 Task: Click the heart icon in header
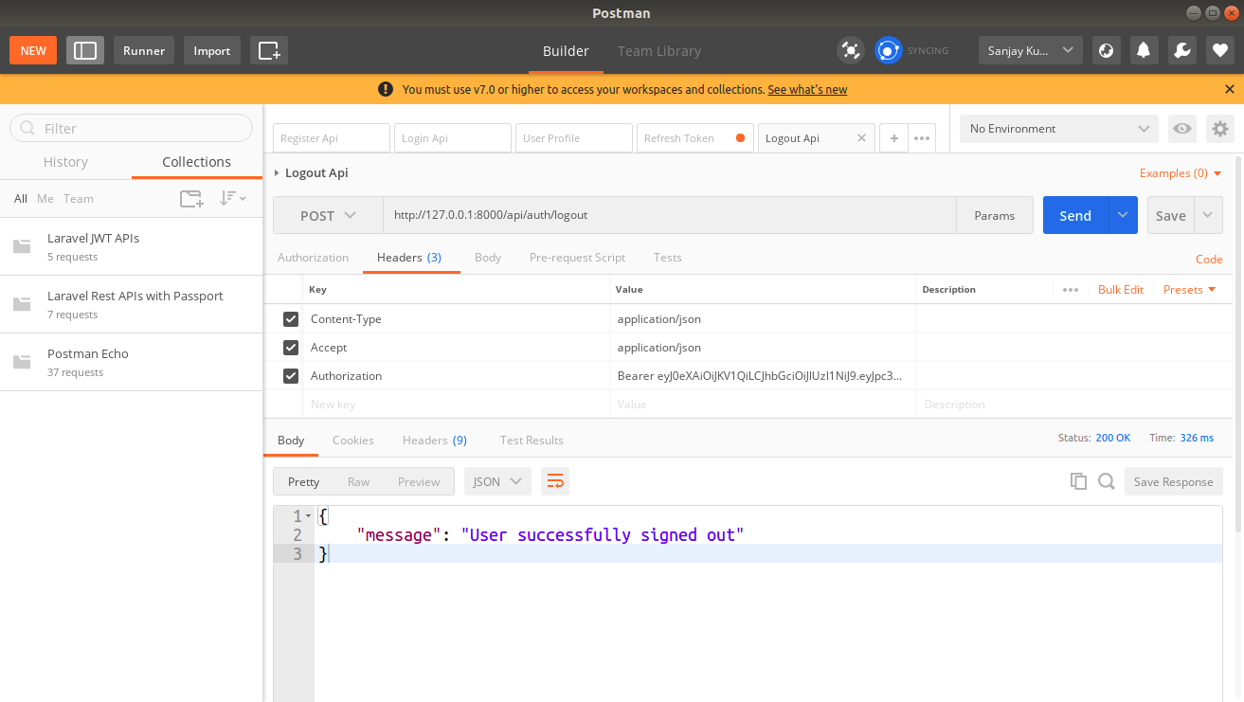[x=1219, y=50]
